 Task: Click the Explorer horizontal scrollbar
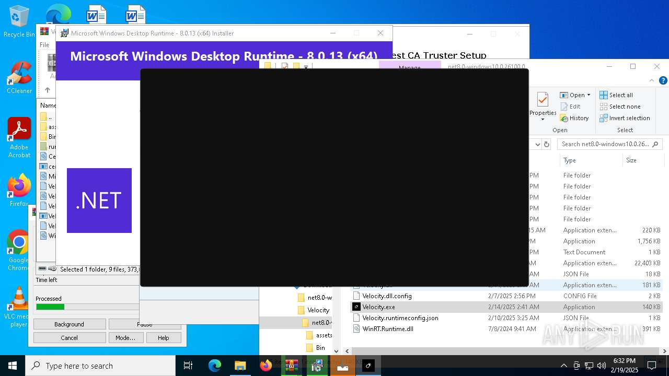click(503, 351)
